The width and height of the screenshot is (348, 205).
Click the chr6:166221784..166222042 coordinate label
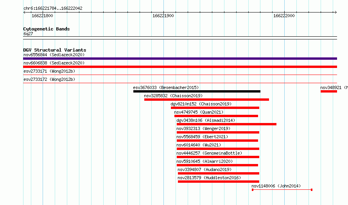53,8
